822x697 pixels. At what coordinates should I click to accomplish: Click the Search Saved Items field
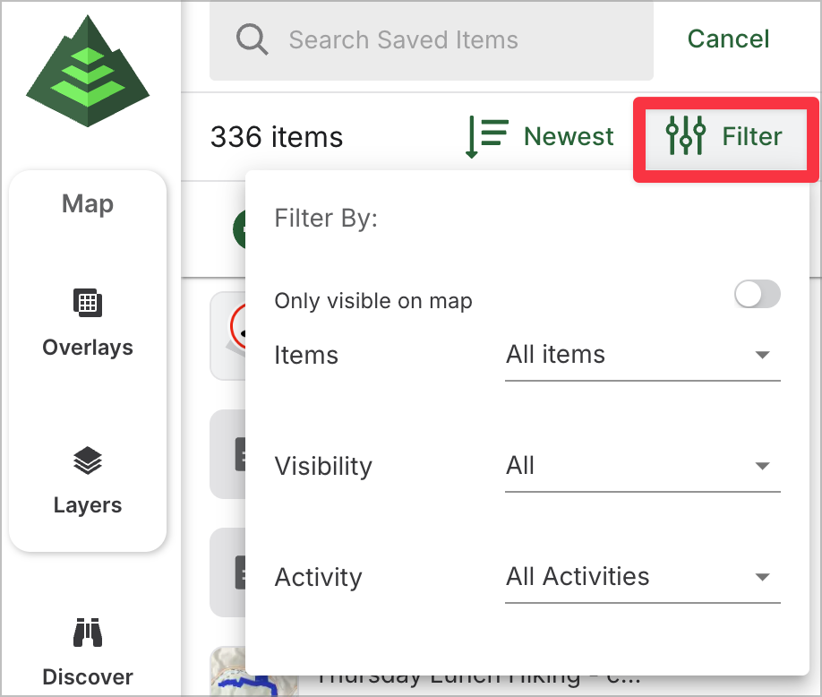coord(448,40)
